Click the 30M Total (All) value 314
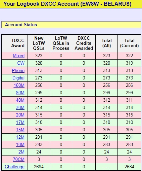 point(106,107)
